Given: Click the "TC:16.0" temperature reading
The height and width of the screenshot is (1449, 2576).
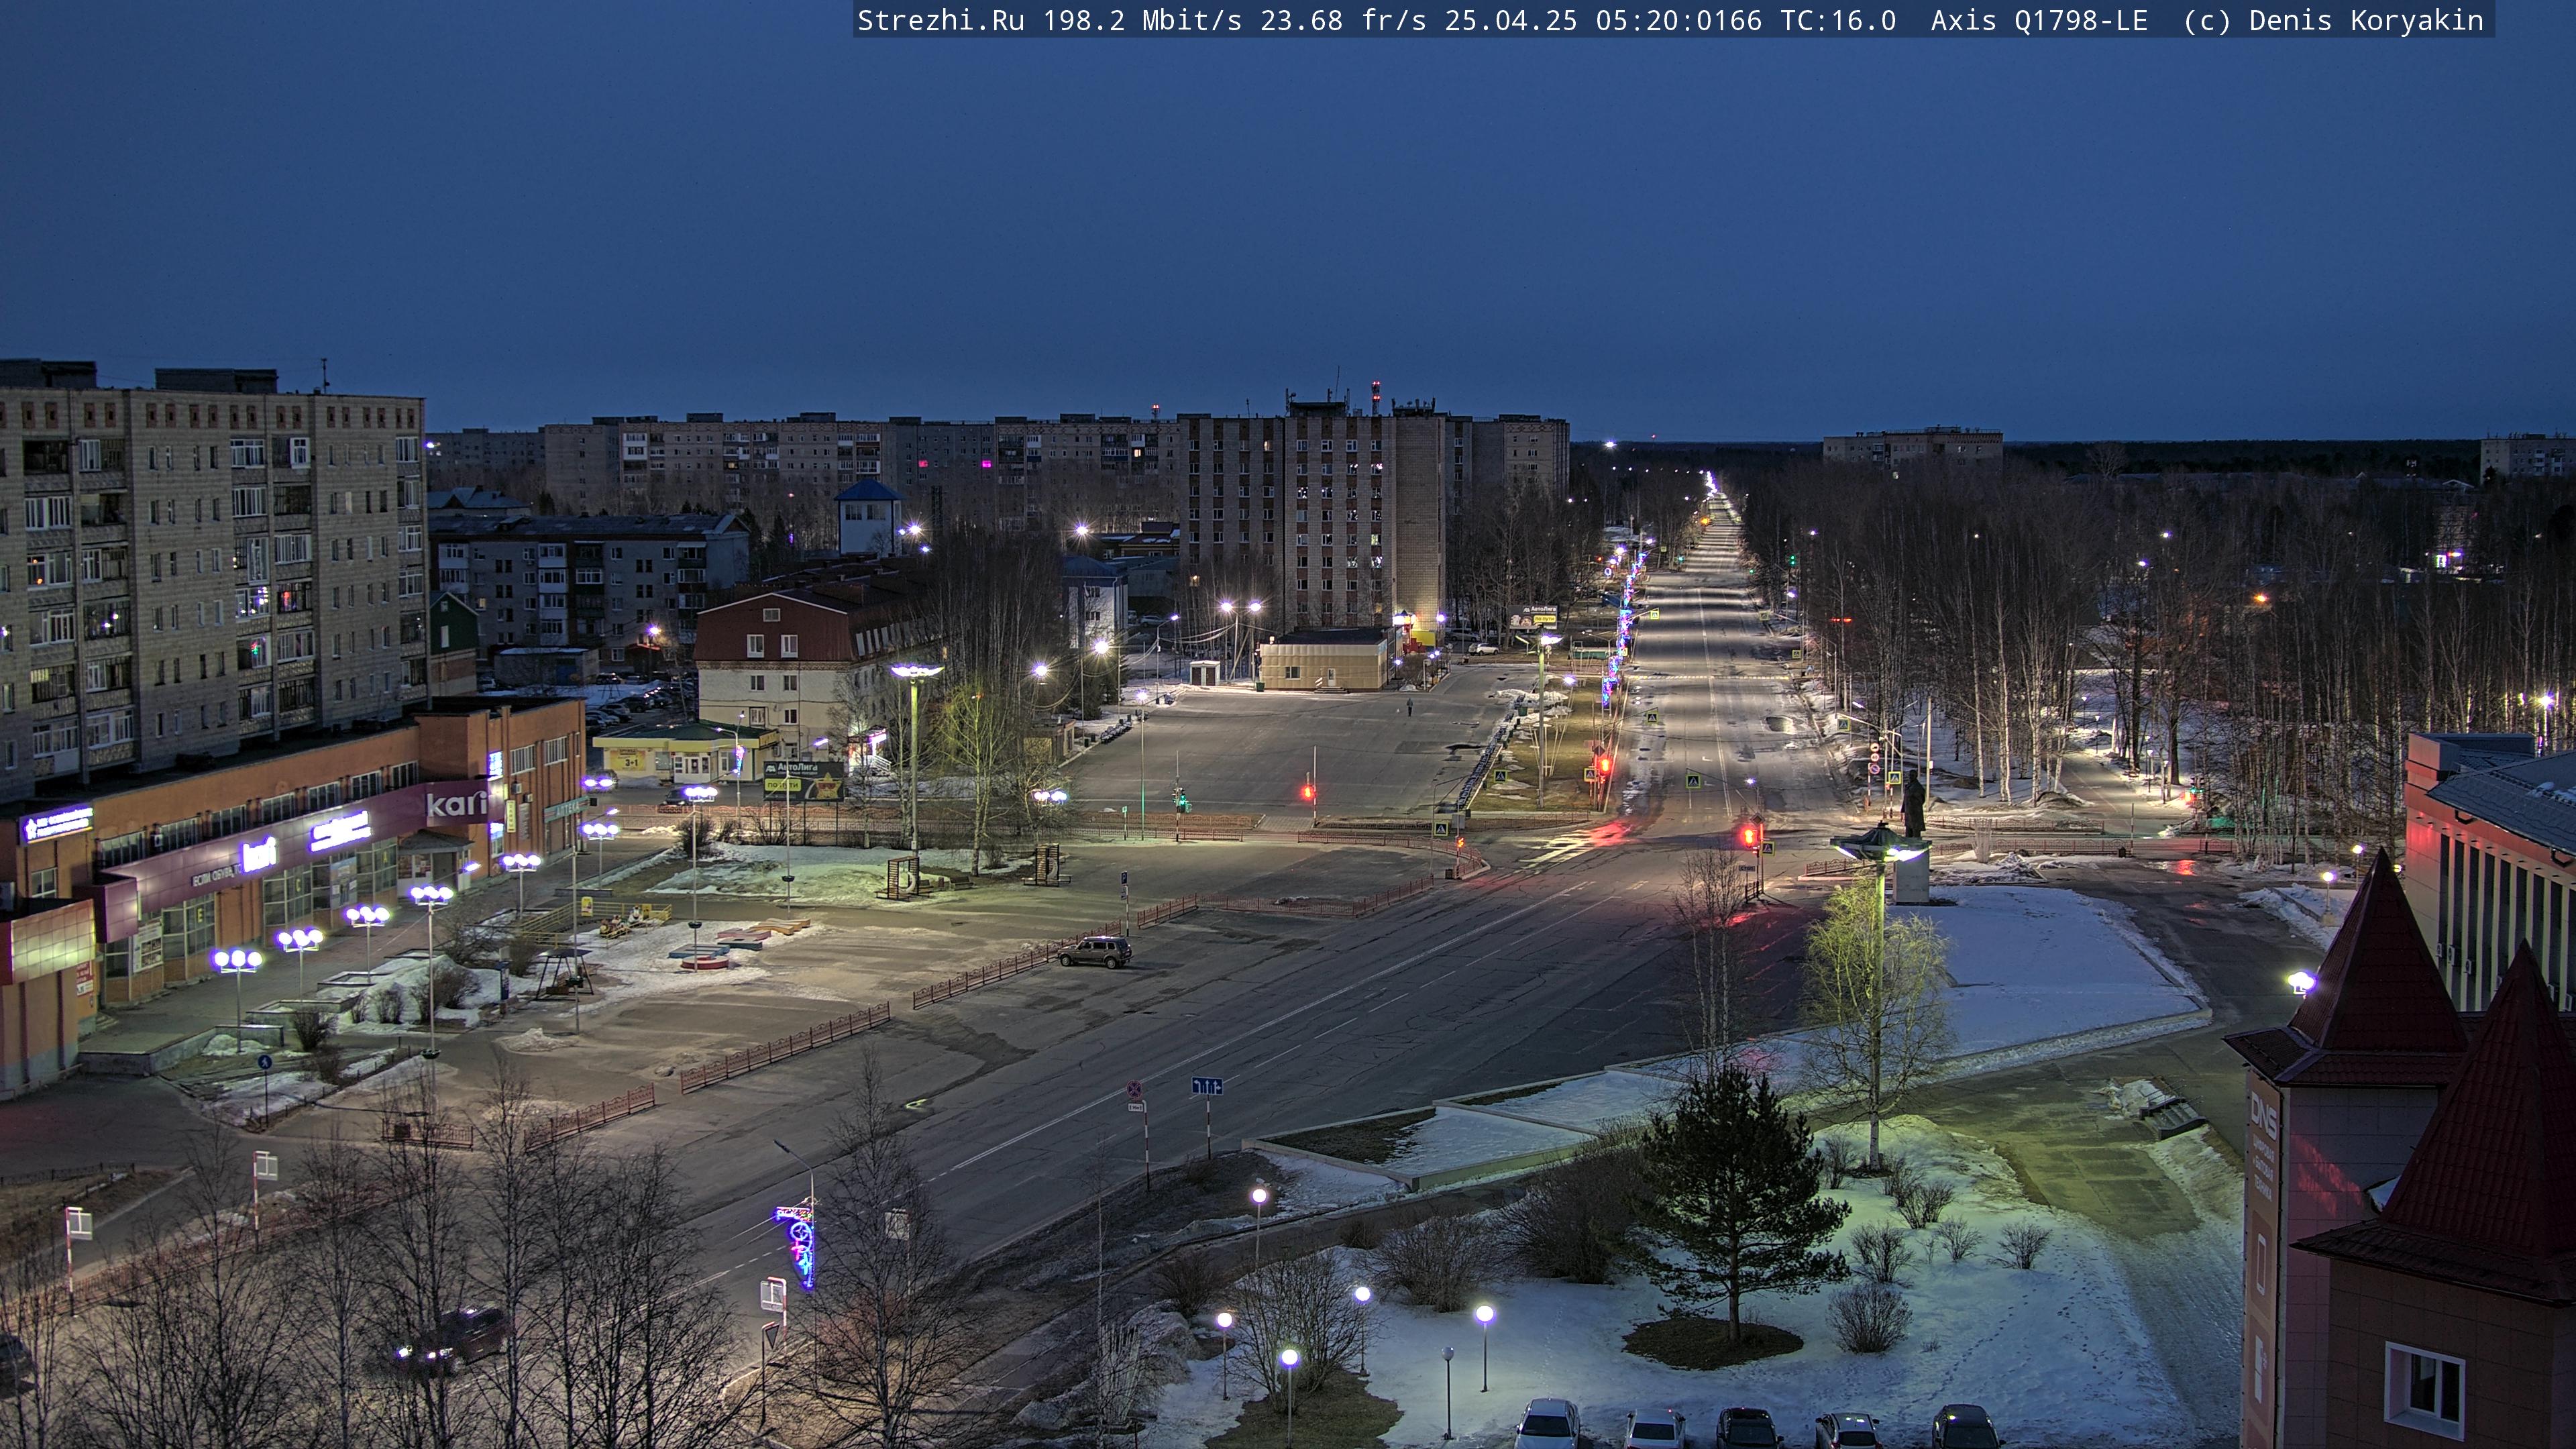Looking at the screenshot, I should point(1838,21).
